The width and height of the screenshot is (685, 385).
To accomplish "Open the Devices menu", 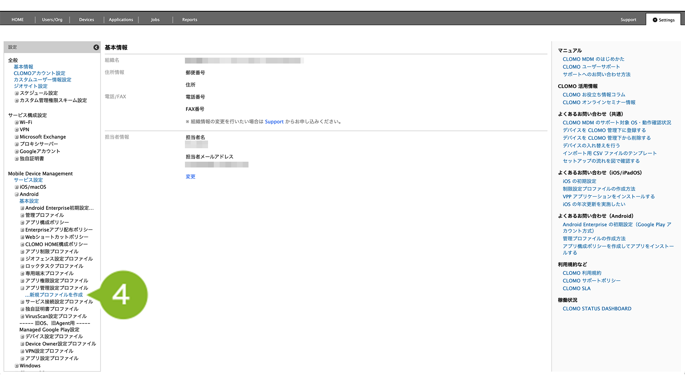I will 87,20.
